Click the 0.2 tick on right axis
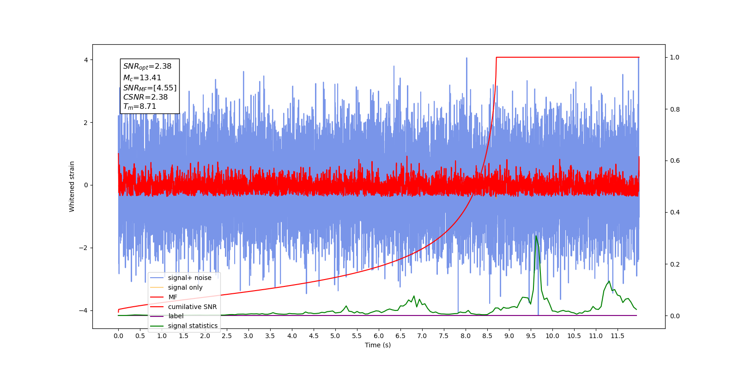Viewport: 739px width, 369px height. (x=675, y=264)
